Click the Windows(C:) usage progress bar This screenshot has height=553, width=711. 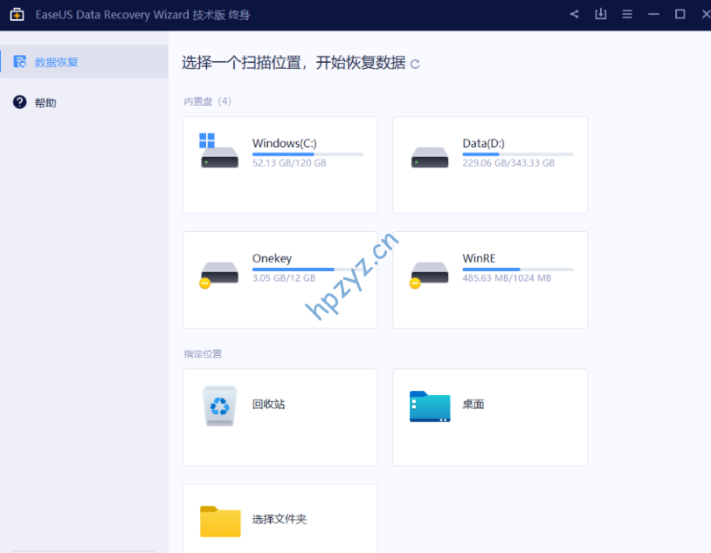(x=307, y=154)
